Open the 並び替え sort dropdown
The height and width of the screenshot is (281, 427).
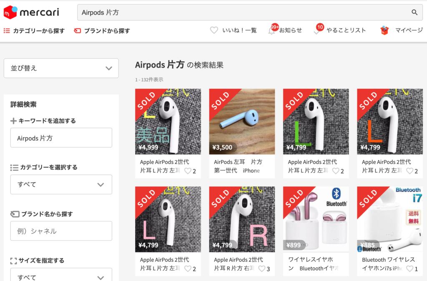61,68
